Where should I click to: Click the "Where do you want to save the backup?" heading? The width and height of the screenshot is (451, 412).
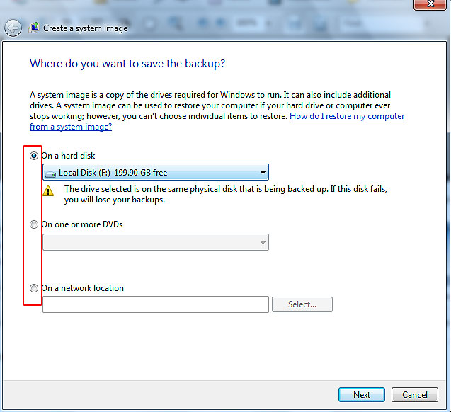click(x=127, y=64)
